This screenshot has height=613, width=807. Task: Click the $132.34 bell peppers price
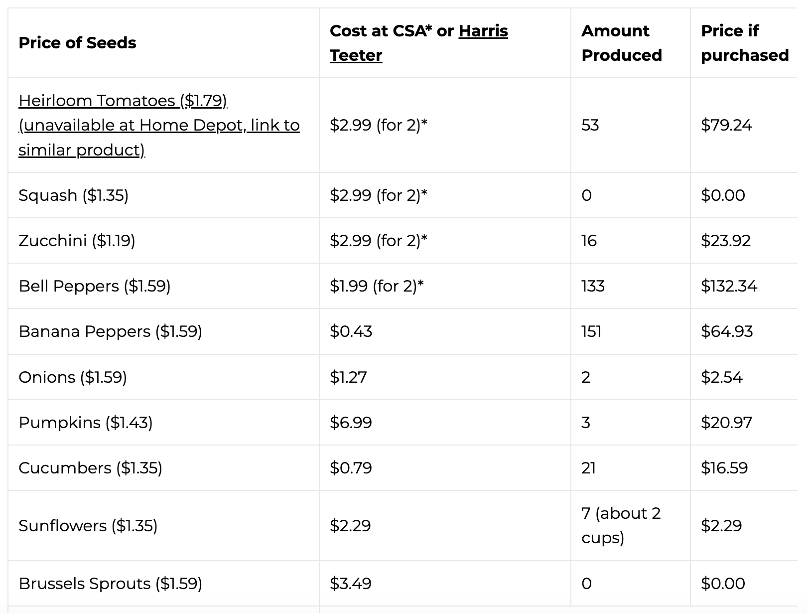click(x=729, y=286)
